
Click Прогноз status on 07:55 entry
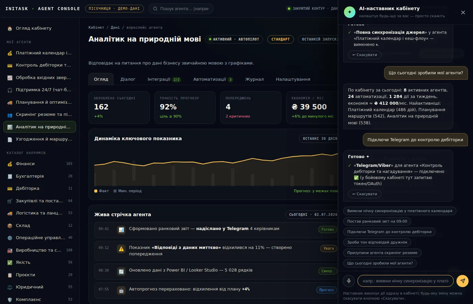point(326,290)
